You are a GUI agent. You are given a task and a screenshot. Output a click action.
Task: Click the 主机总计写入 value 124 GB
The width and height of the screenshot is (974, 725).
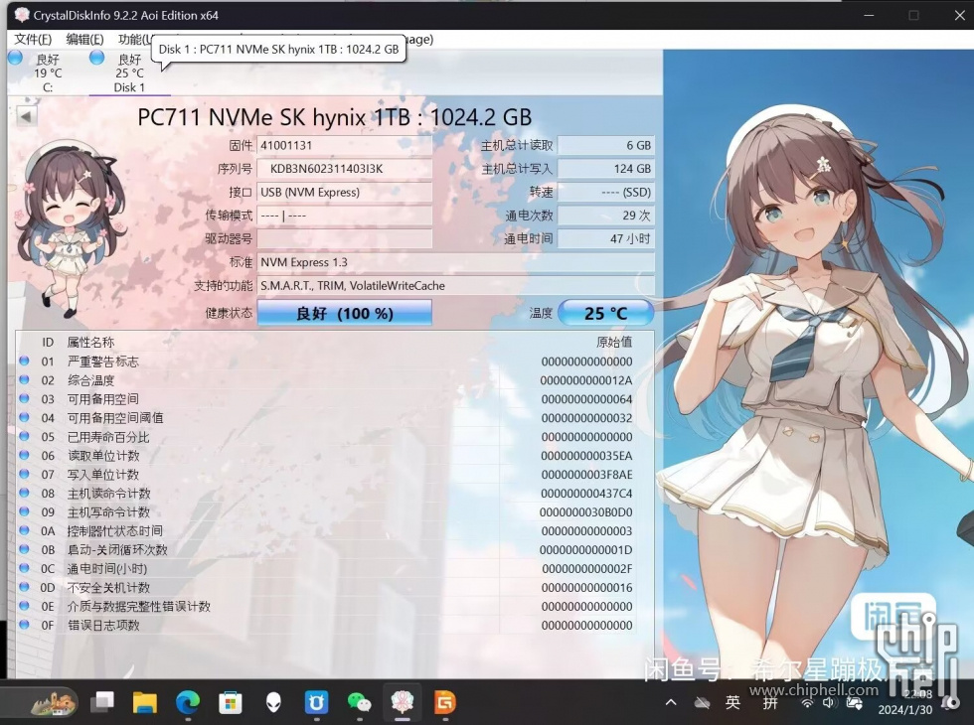[605, 169]
